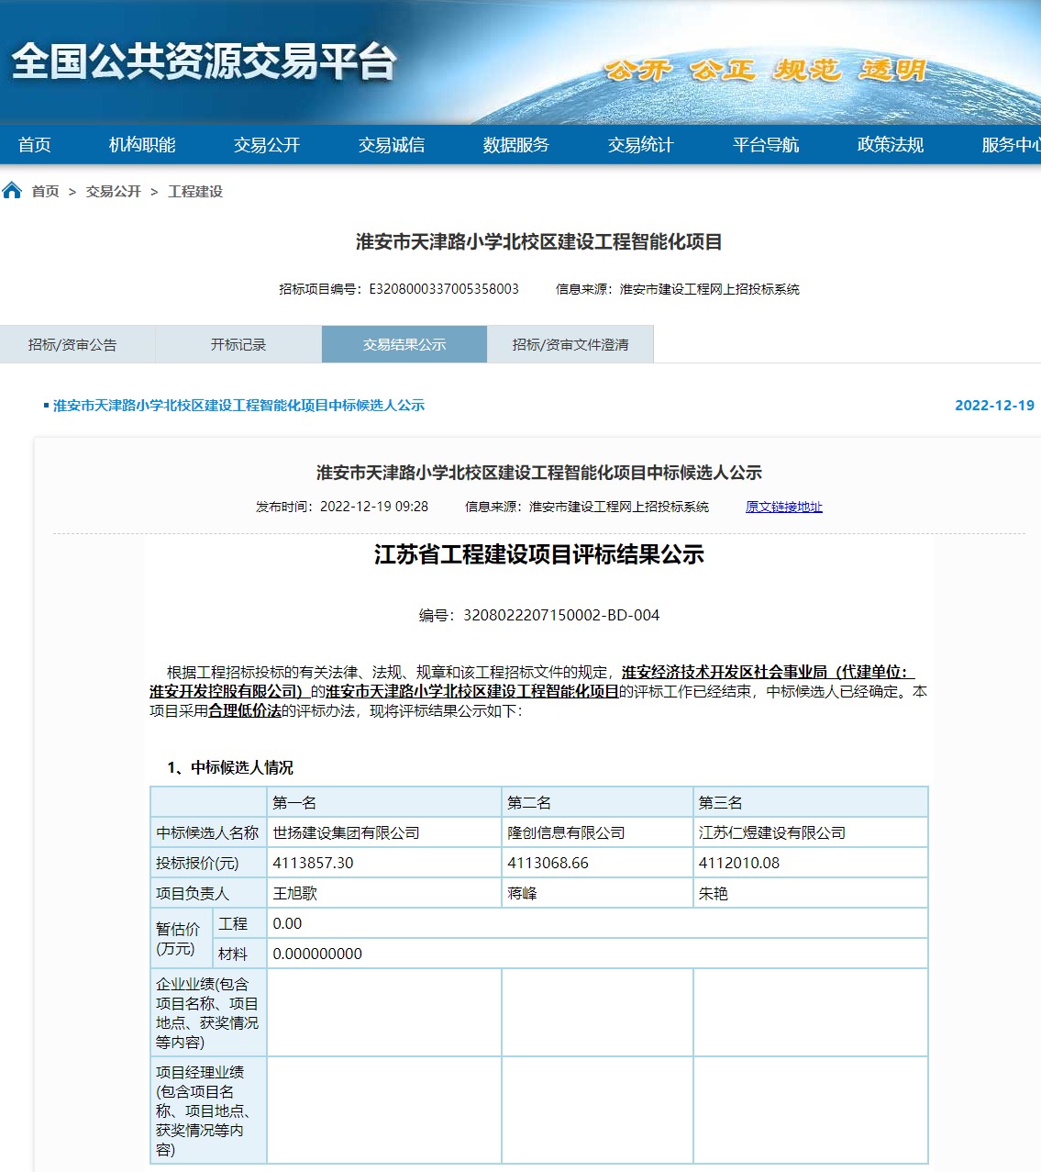
Task: Select 平台导航 from the top navigation
Action: [764, 144]
